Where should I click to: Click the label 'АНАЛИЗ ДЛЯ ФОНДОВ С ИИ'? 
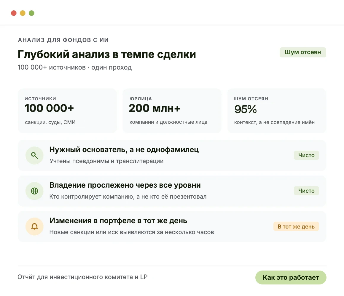(63, 40)
